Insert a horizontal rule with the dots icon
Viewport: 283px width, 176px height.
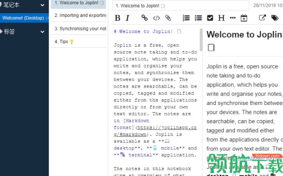(x=233, y=18)
